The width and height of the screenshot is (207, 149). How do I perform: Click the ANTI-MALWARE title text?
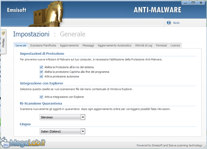(x=158, y=10)
